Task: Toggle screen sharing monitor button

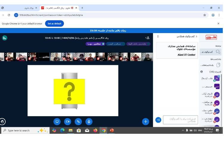Action: [57, 122]
